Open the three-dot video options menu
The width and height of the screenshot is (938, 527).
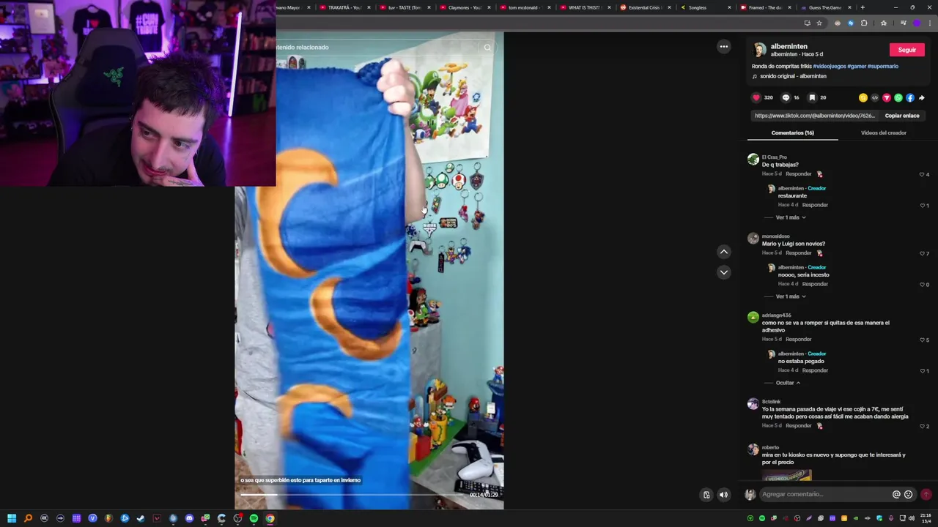723,46
